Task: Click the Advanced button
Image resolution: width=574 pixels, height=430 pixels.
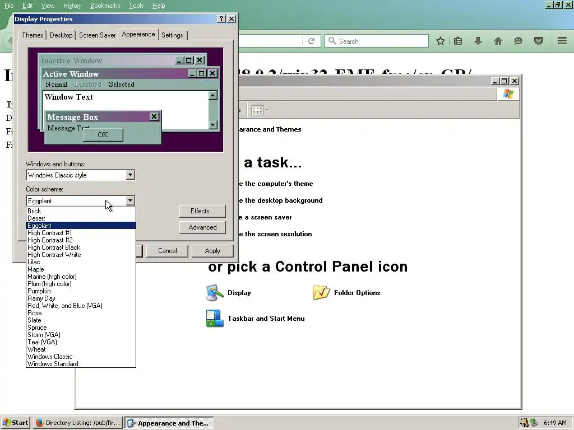Action: (202, 227)
